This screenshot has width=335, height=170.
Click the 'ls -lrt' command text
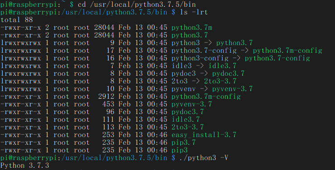pyautogui.click(x=194, y=12)
